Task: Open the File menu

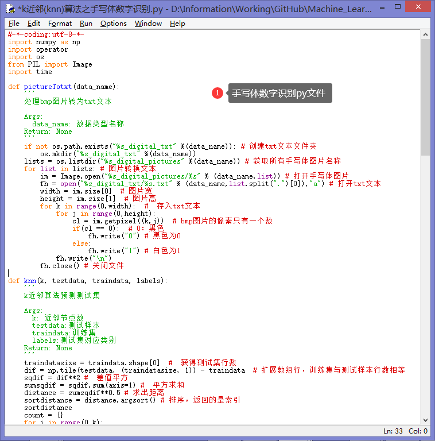Action: pyautogui.click(x=14, y=24)
